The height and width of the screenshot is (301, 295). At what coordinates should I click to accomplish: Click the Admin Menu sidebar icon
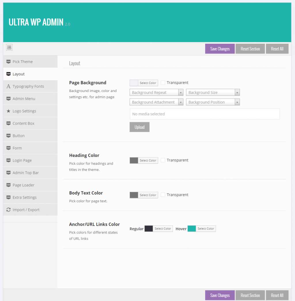(x=8, y=99)
